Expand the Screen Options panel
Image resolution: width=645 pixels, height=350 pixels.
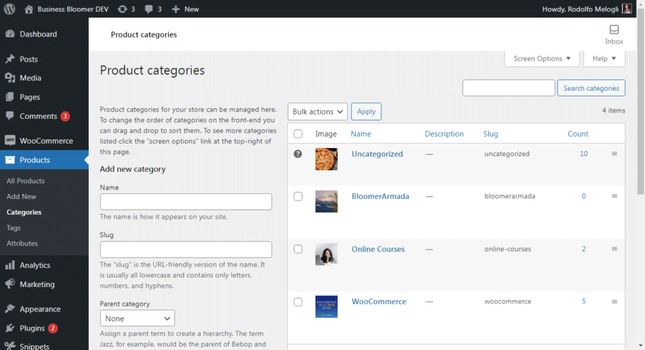point(542,59)
